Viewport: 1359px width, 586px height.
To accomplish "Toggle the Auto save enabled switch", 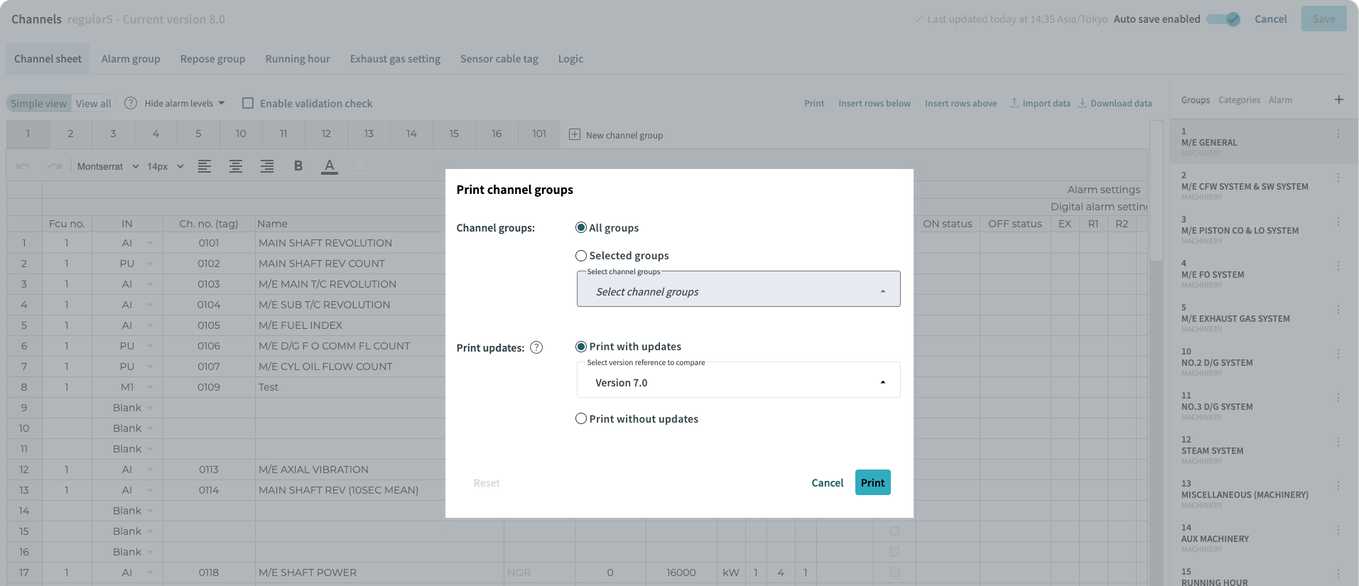I will pyautogui.click(x=1224, y=19).
